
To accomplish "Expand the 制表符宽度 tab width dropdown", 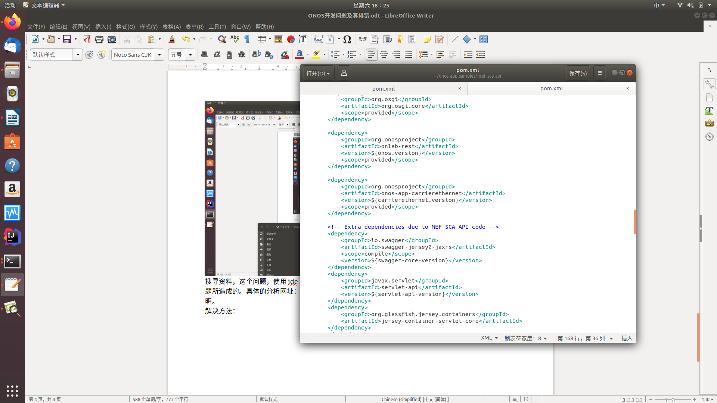I will pos(525,338).
